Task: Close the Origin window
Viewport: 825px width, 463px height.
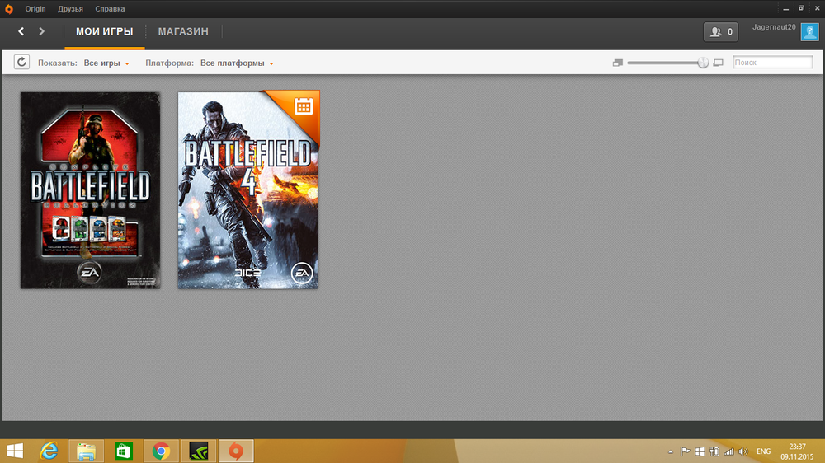Action: 817,8
